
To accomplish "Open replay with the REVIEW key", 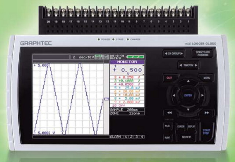I will pos(186,137).
